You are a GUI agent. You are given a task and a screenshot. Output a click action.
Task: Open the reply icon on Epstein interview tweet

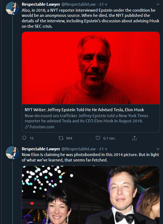pos(25,138)
